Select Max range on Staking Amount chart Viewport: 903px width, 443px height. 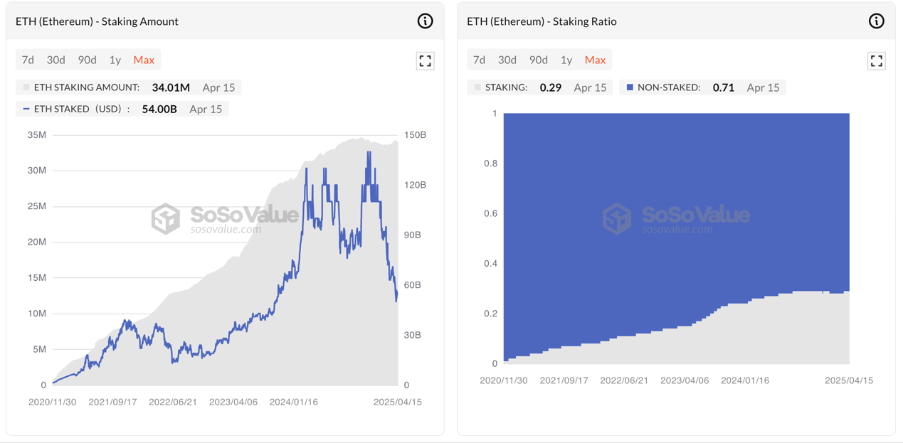click(x=144, y=60)
